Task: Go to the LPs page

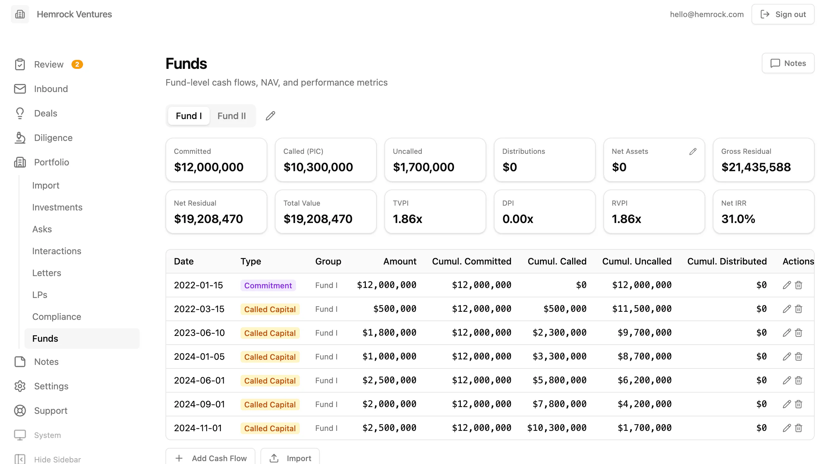Action: (40, 295)
